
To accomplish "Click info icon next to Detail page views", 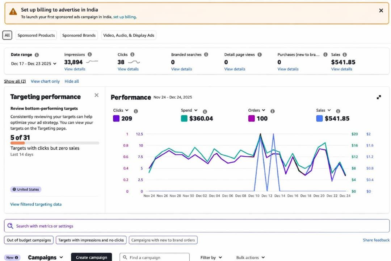I will pyautogui.click(x=259, y=54).
